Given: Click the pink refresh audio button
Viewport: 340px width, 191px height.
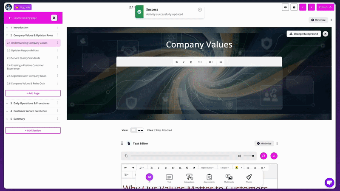Looking at the screenshot, I should point(263,156).
